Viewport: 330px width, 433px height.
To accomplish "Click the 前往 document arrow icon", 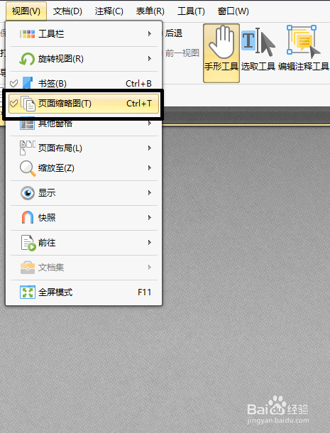I will [28, 243].
